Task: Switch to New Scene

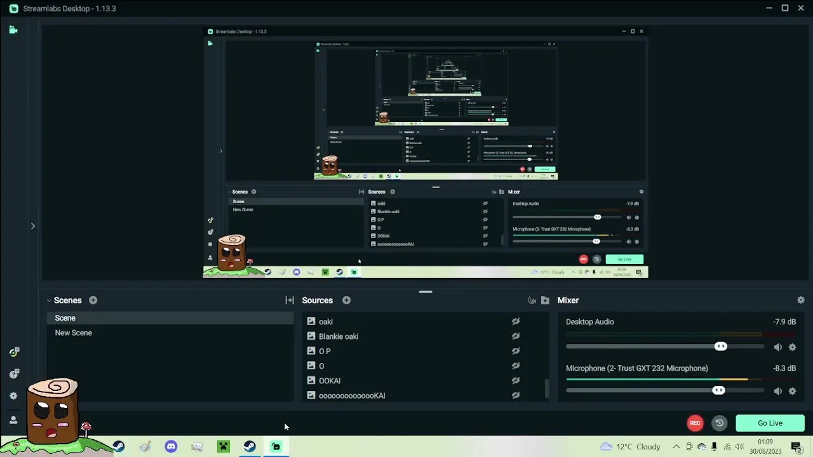Action: (x=170, y=333)
